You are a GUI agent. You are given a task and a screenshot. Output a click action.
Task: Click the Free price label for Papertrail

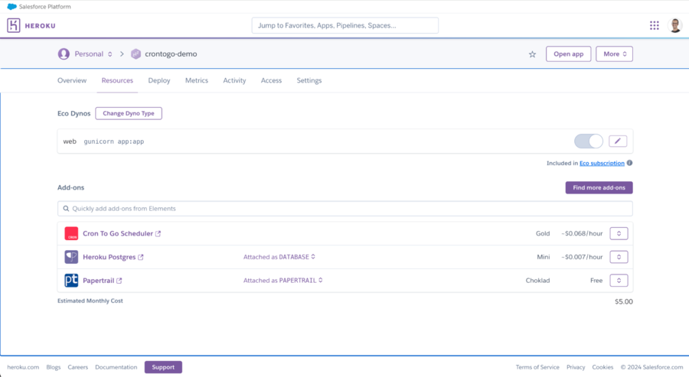click(596, 280)
